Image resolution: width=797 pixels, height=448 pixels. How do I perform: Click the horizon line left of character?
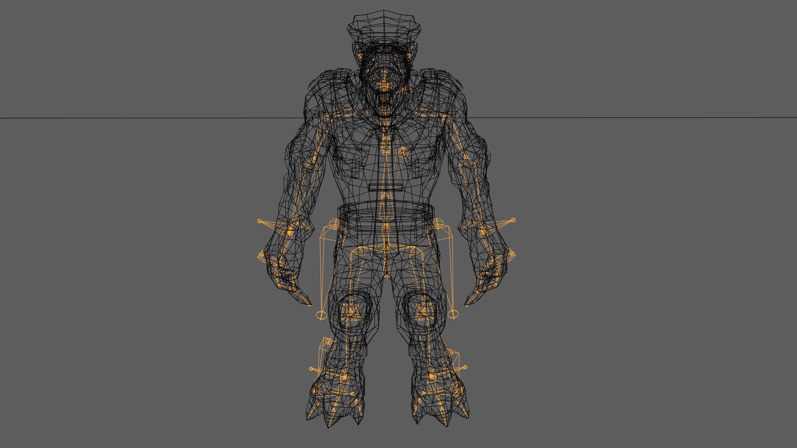pos(145,118)
